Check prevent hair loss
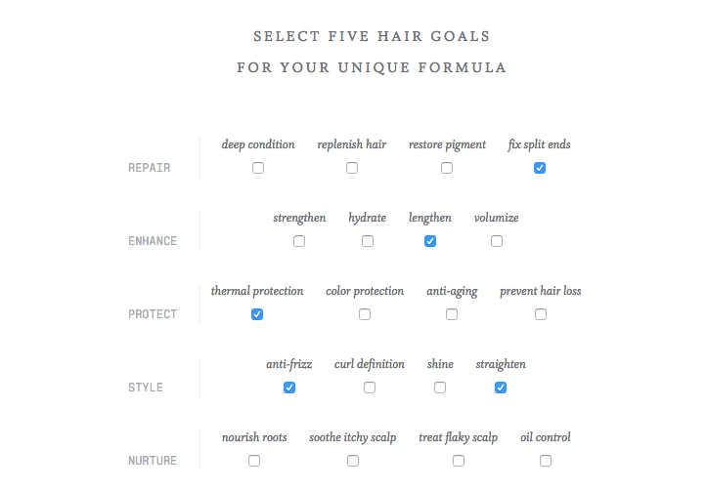 541,314
